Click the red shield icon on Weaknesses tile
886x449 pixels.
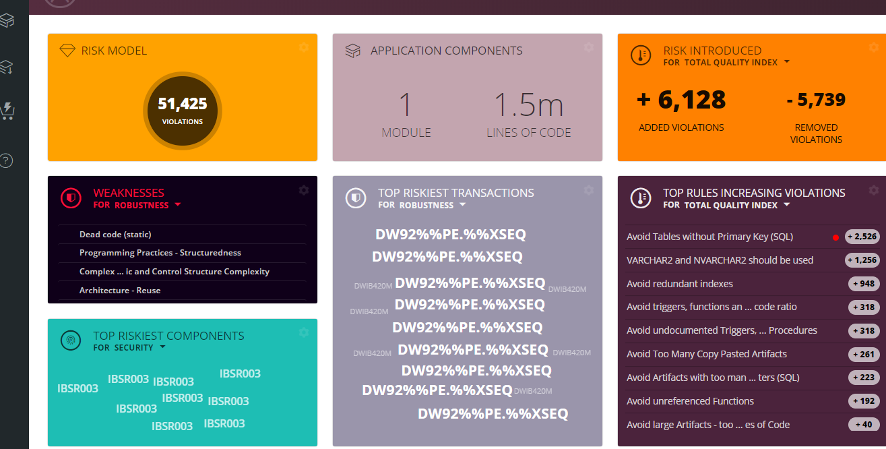(x=71, y=198)
